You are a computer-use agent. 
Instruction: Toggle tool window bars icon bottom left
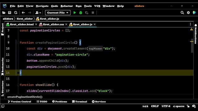point(3,106)
